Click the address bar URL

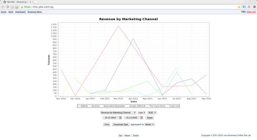click(x=39, y=7)
